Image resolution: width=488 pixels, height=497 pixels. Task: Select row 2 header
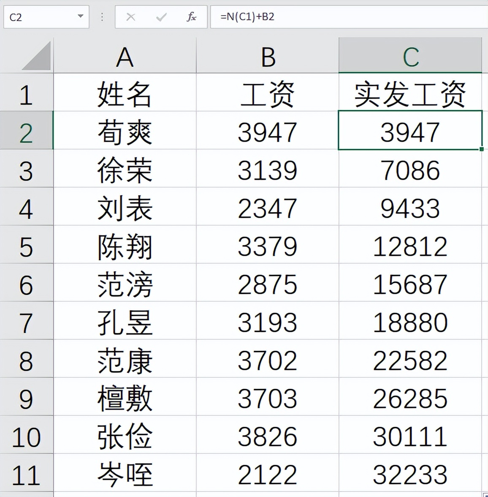(27, 130)
